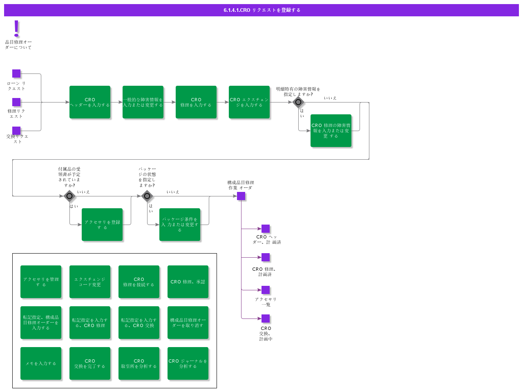523x392 pixels.
Task: Open the CRO 修理を接続する box
Action: tap(139, 282)
